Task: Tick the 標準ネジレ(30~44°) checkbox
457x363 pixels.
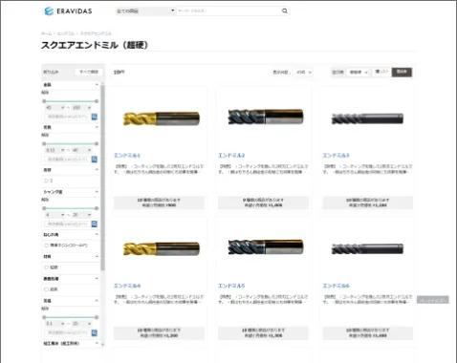Action: (x=46, y=246)
